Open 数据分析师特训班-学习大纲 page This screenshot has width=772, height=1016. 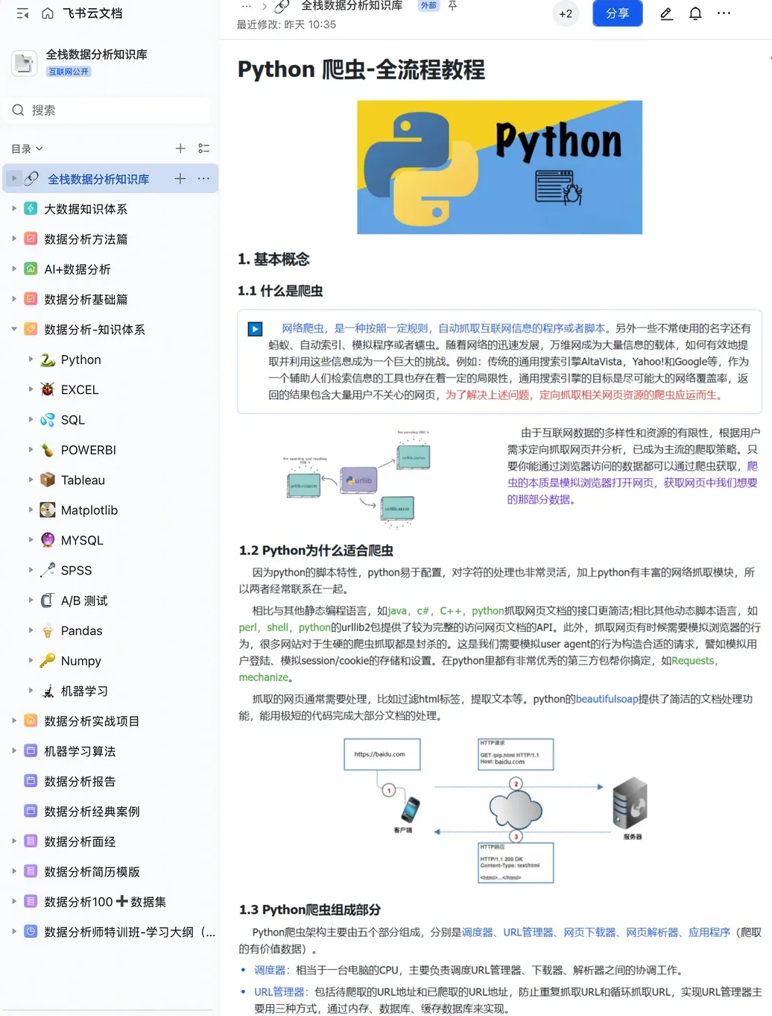click(130, 932)
